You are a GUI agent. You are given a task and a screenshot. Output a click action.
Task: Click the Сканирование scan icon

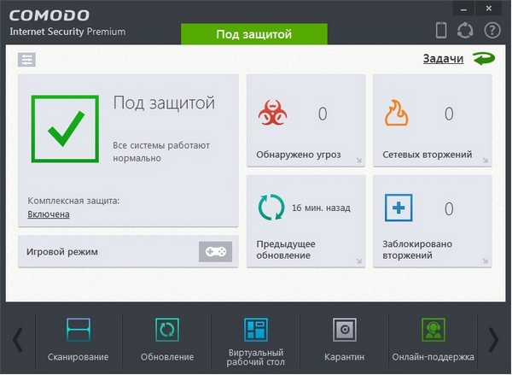79,330
